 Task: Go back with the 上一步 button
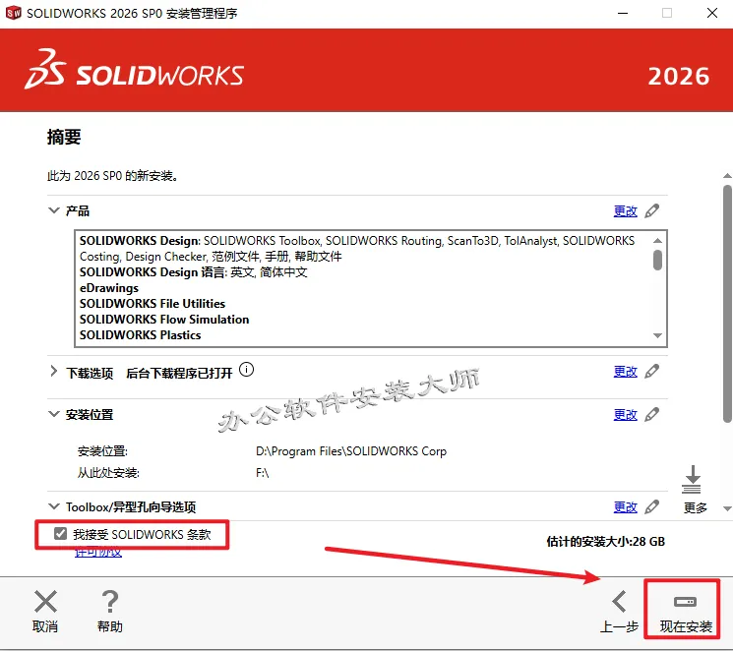pyautogui.click(x=619, y=614)
